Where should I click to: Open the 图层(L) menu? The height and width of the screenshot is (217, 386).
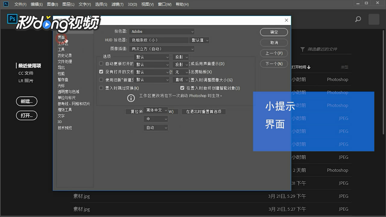(68, 4)
